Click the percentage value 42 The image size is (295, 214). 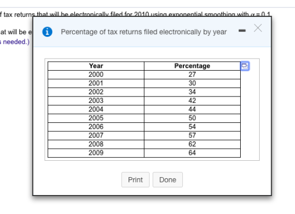[x=192, y=101]
